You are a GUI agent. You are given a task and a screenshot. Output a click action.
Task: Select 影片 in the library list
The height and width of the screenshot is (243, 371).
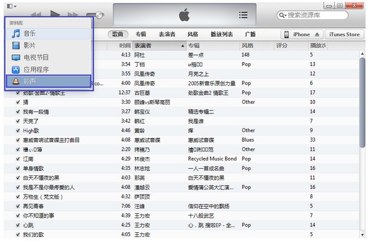[29, 46]
